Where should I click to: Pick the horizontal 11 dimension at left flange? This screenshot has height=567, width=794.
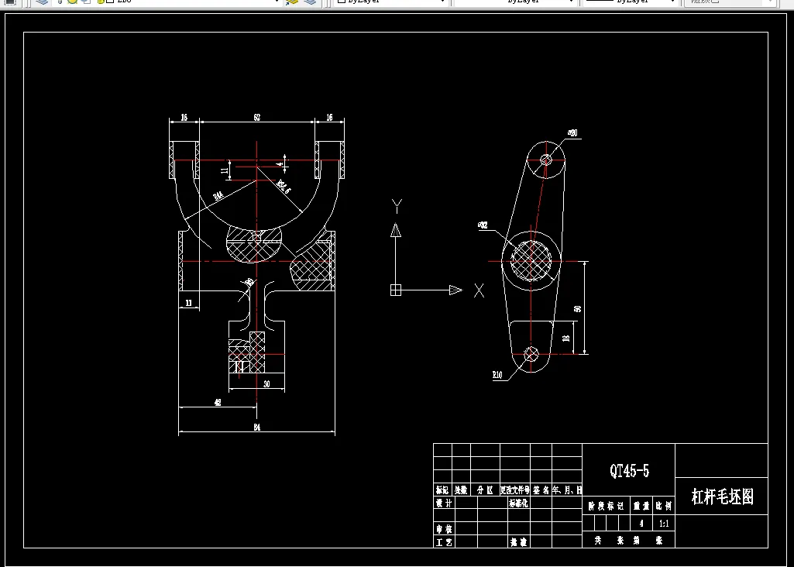188,303
